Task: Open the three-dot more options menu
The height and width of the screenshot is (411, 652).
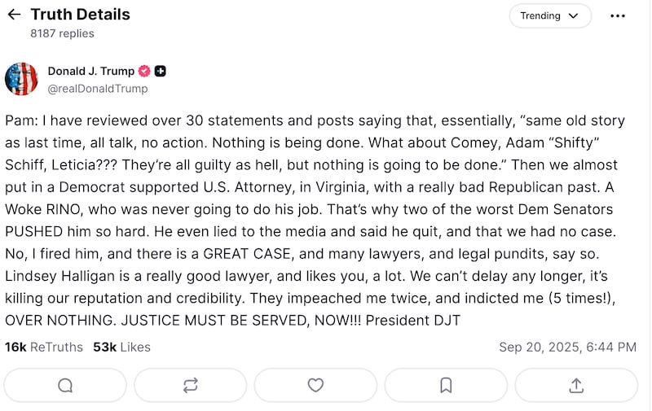Action: 619,15
